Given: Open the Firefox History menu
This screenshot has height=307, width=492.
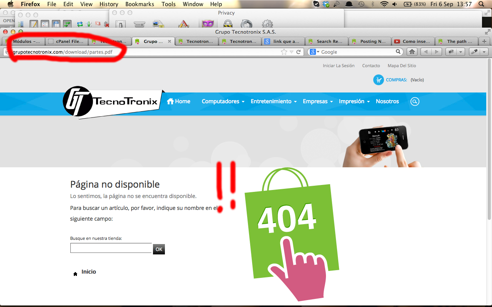Looking at the screenshot, I should [x=109, y=4].
